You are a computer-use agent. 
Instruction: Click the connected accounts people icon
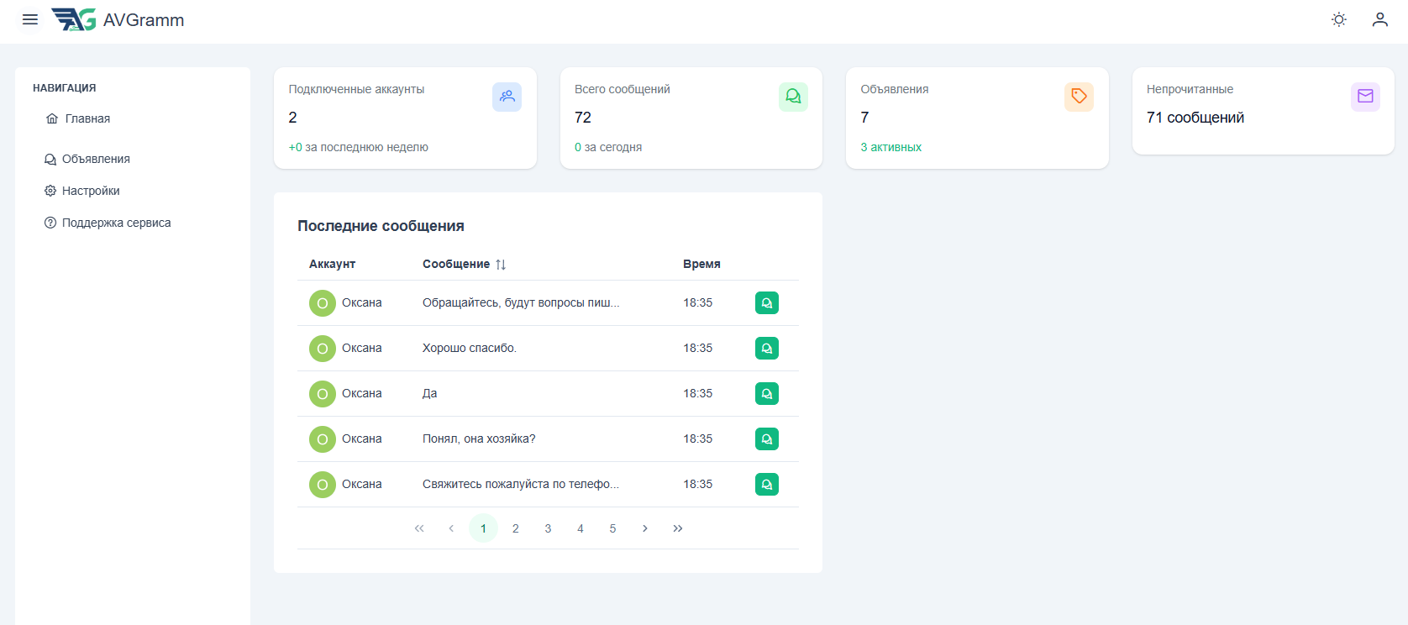(x=507, y=97)
